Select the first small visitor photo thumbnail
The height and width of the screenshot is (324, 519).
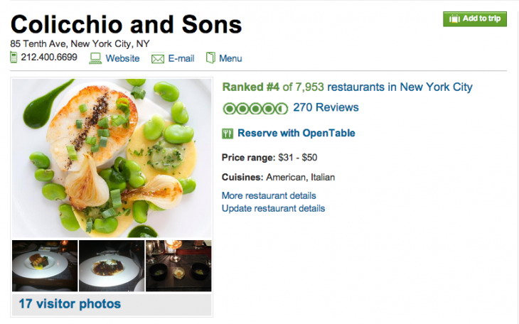pos(45,266)
